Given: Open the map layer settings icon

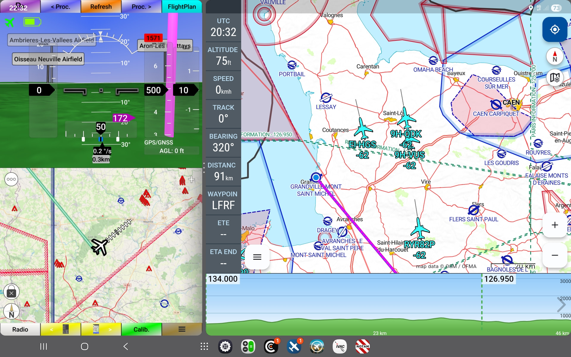Looking at the screenshot, I should coord(554,78).
